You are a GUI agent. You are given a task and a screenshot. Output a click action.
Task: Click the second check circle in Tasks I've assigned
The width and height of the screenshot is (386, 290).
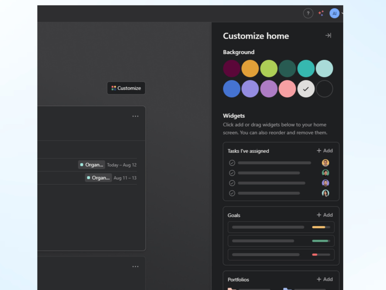click(232, 173)
